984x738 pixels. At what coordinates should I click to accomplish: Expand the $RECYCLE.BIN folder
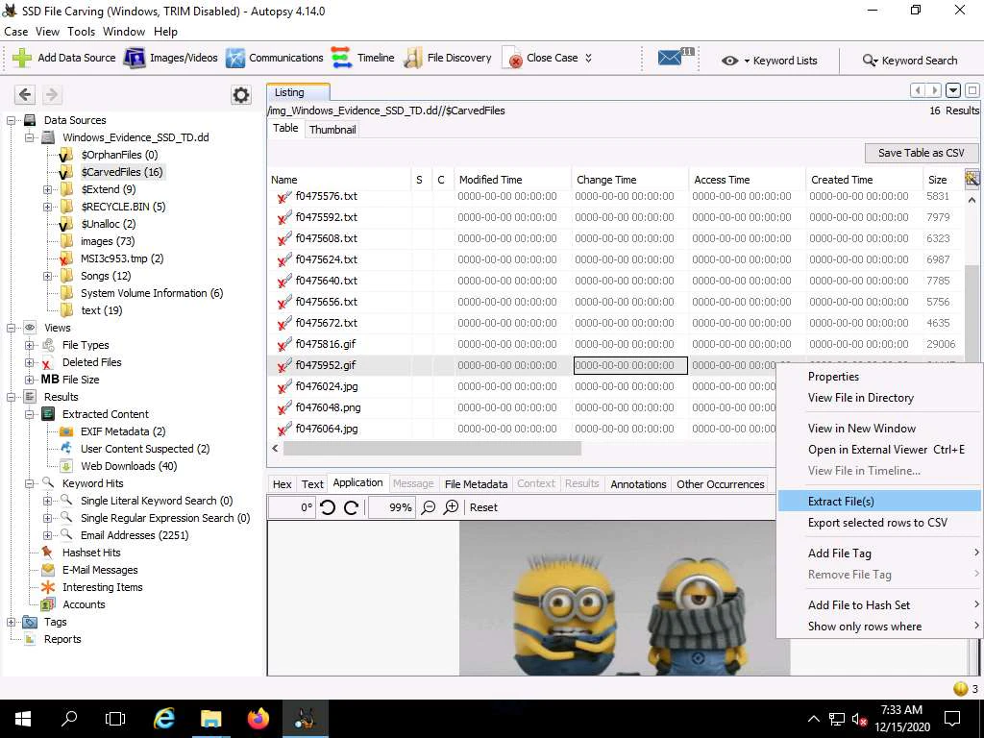[x=48, y=208]
